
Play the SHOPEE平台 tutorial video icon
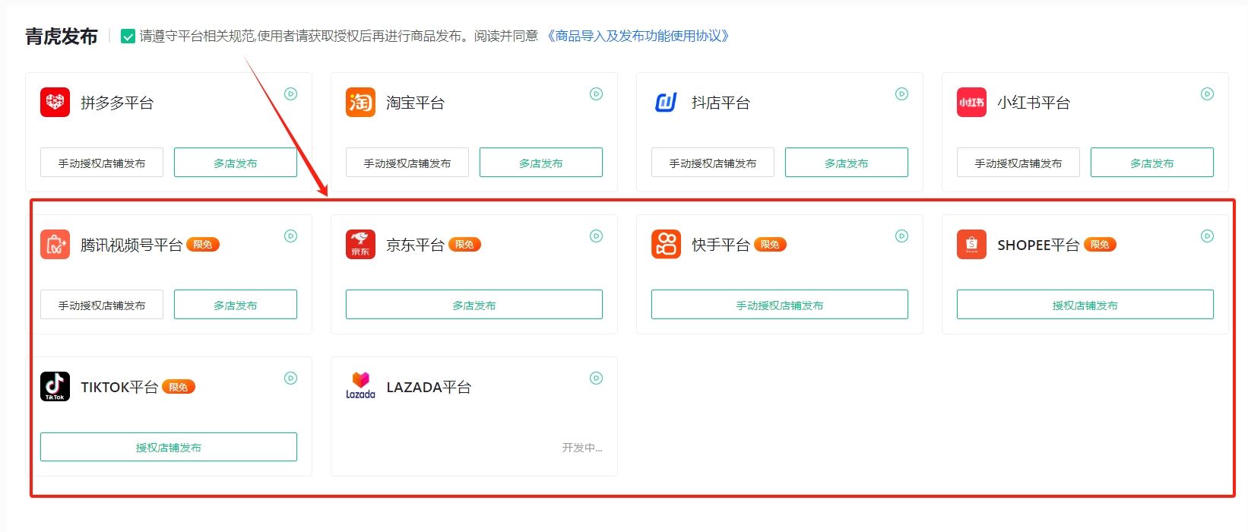pyautogui.click(x=1208, y=236)
